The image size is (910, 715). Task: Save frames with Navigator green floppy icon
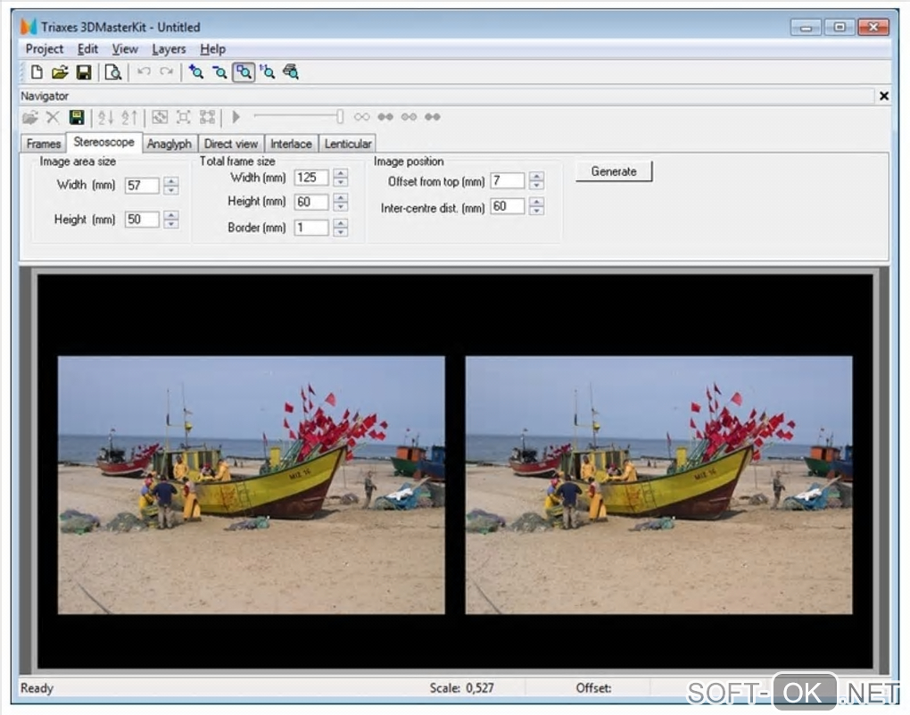tap(77, 117)
